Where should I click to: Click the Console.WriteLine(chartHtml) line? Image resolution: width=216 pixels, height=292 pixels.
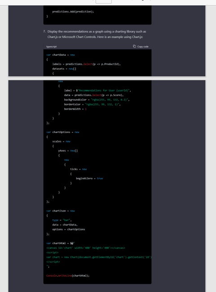(x=68, y=276)
